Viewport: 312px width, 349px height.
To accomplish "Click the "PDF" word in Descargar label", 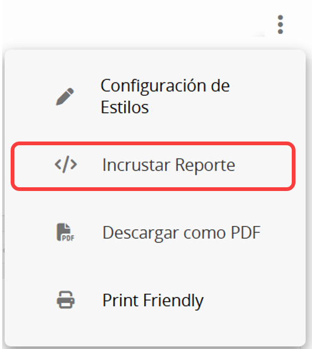I will (x=246, y=232).
